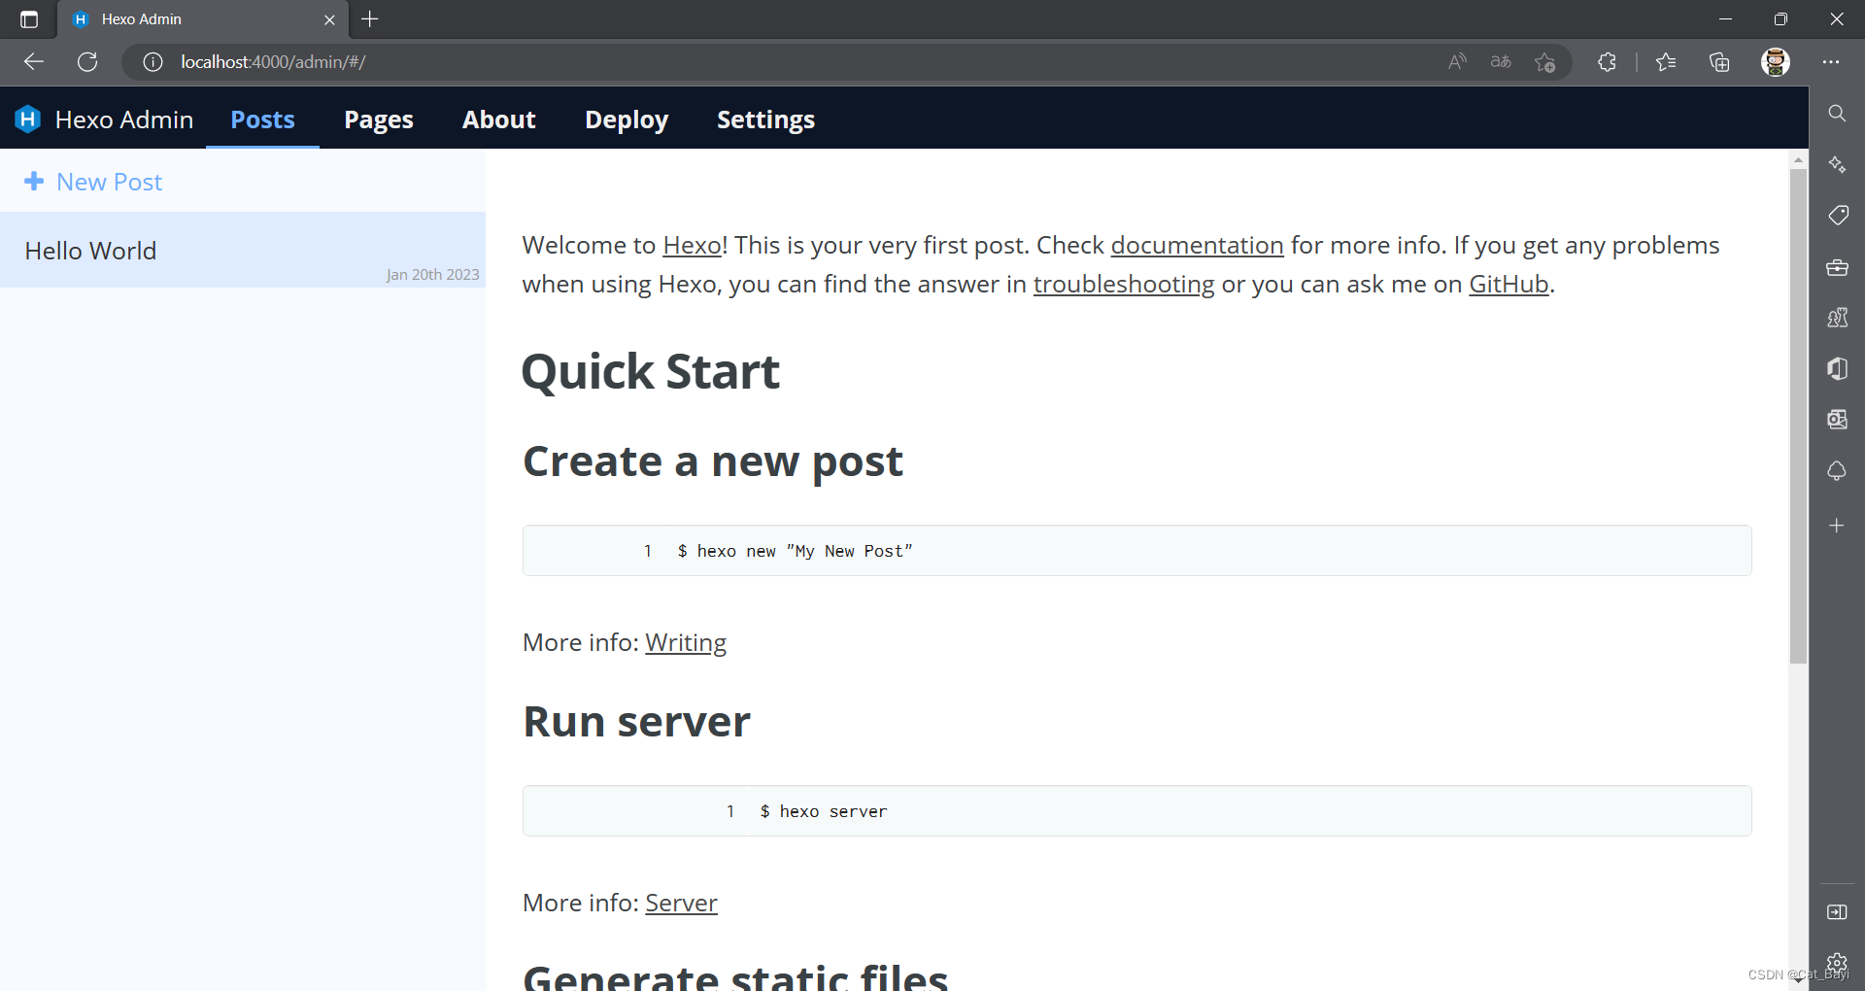Open the Favorites list icon
1865x991 pixels.
[1666, 62]
